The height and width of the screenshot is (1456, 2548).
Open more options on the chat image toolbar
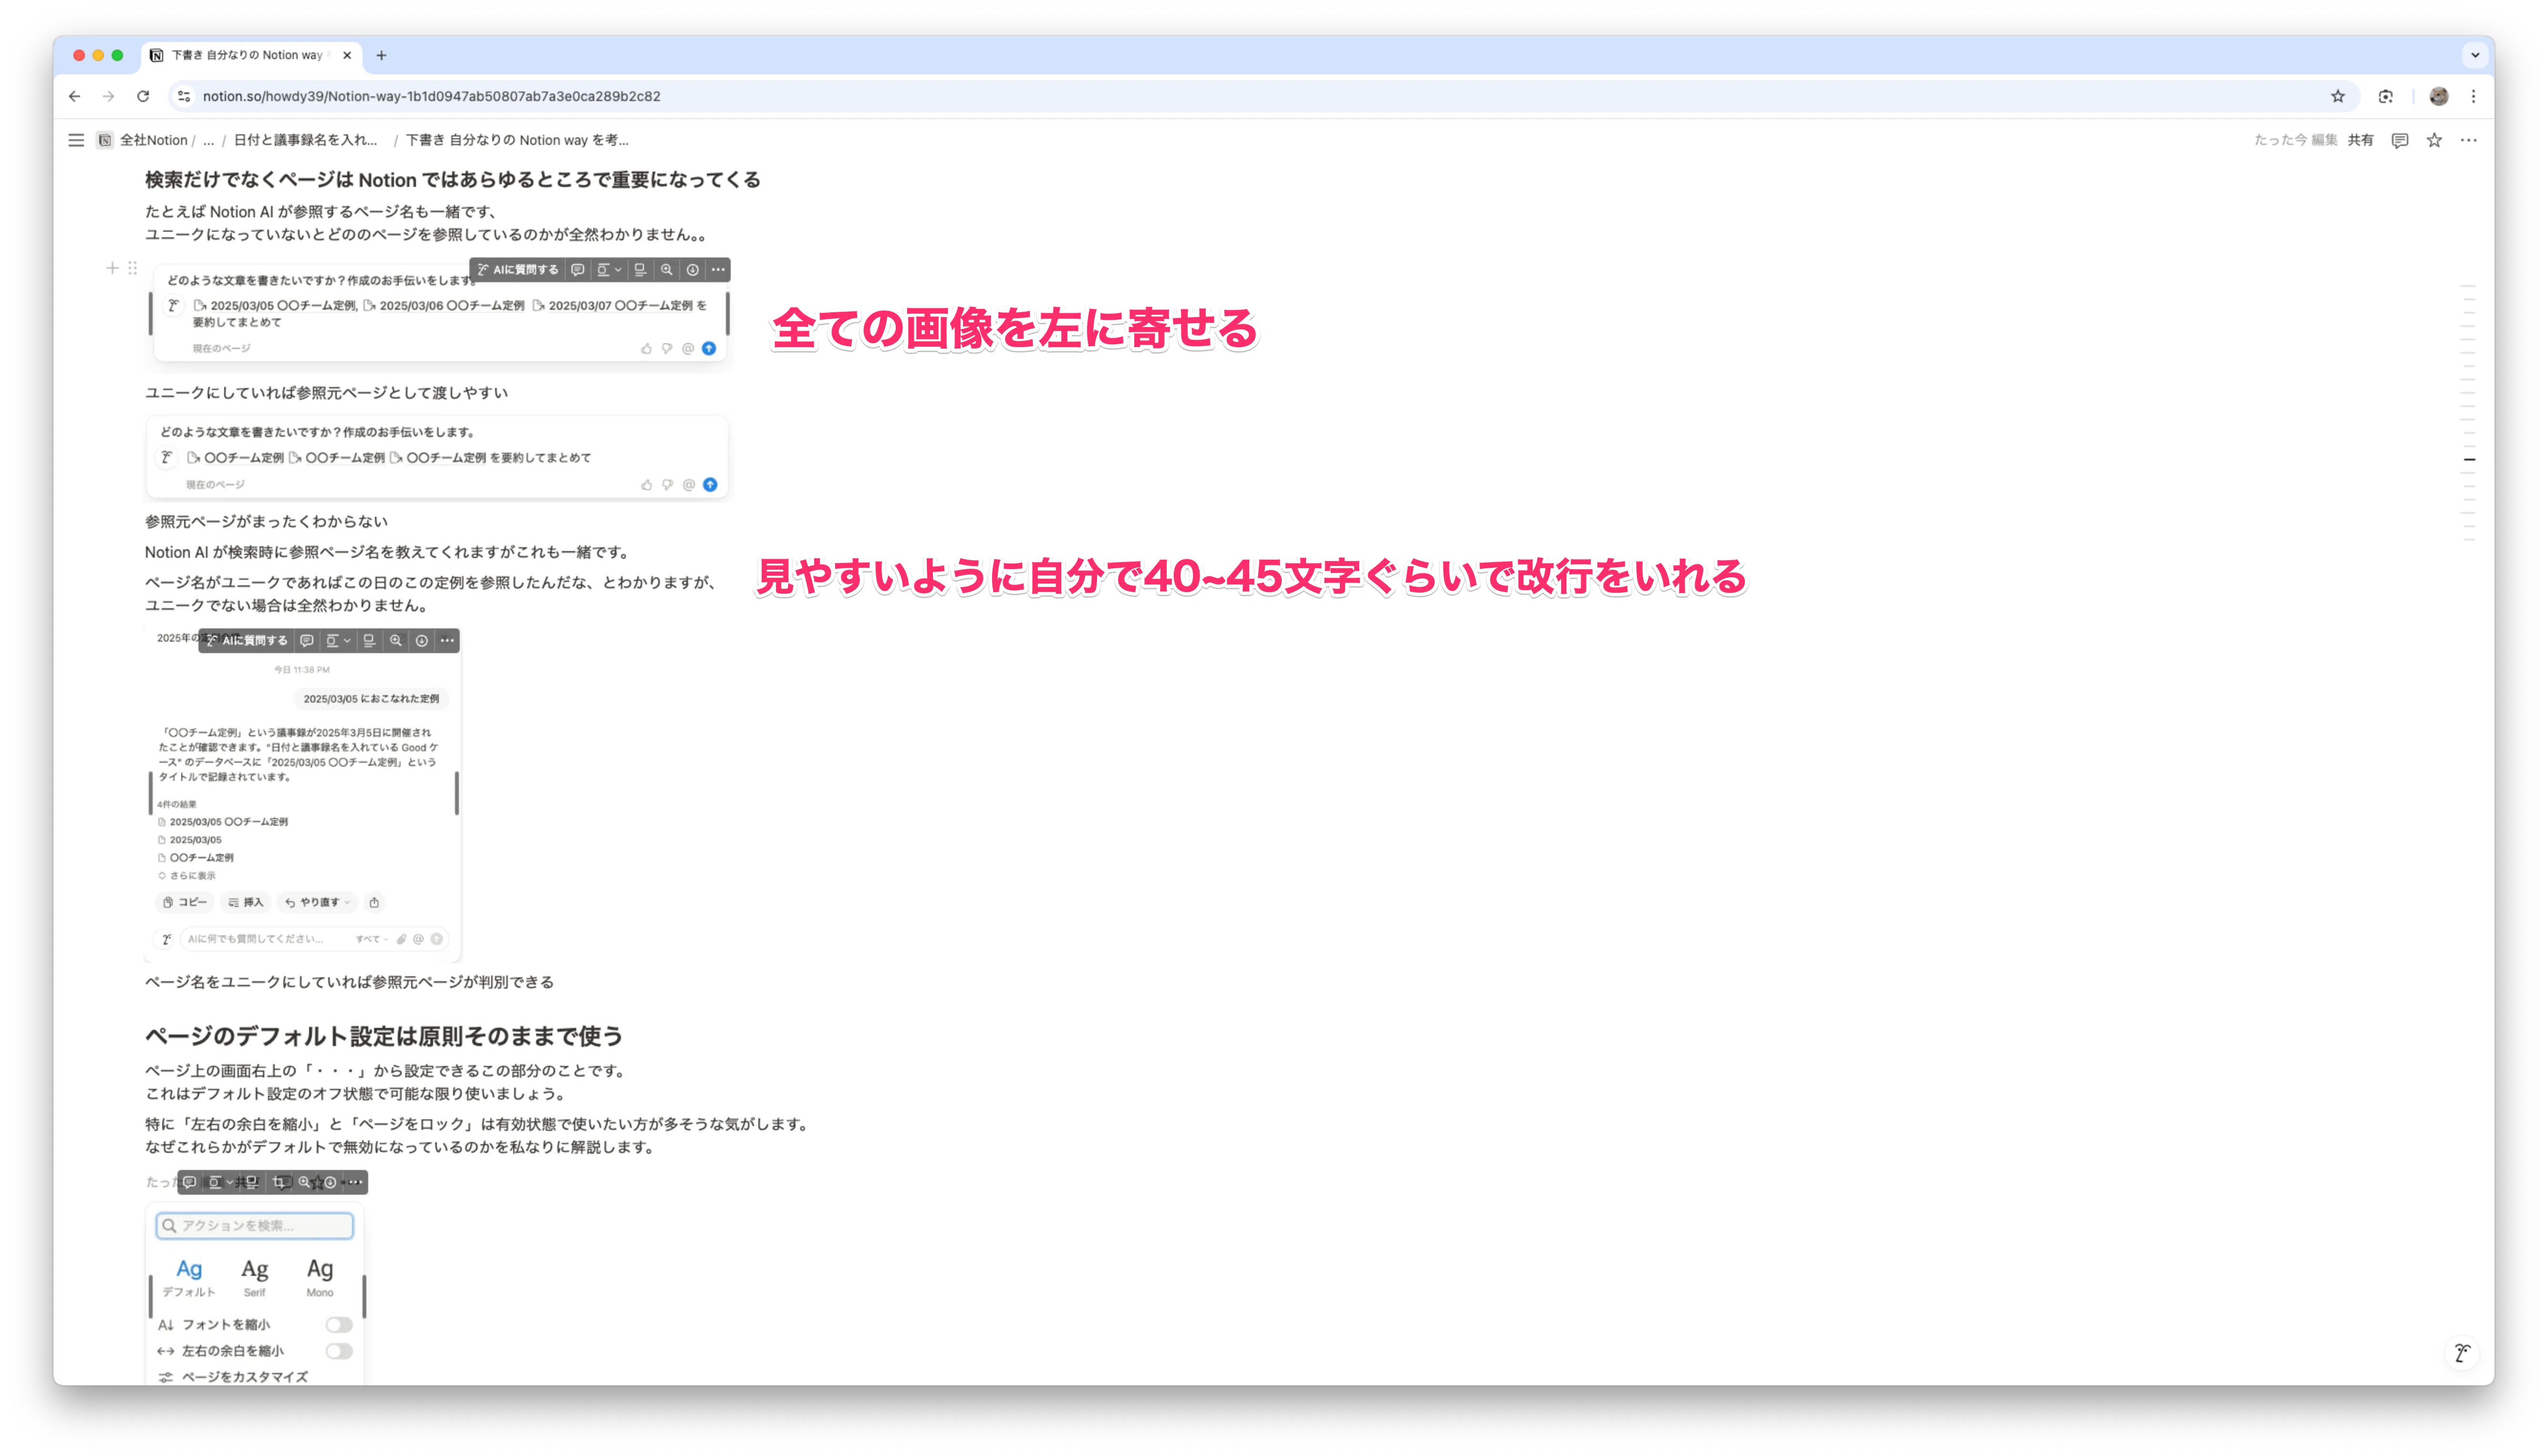click(x=447, y=640)
